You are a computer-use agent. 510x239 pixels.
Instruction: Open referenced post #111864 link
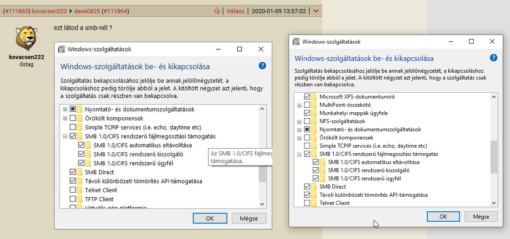point(115,11)
